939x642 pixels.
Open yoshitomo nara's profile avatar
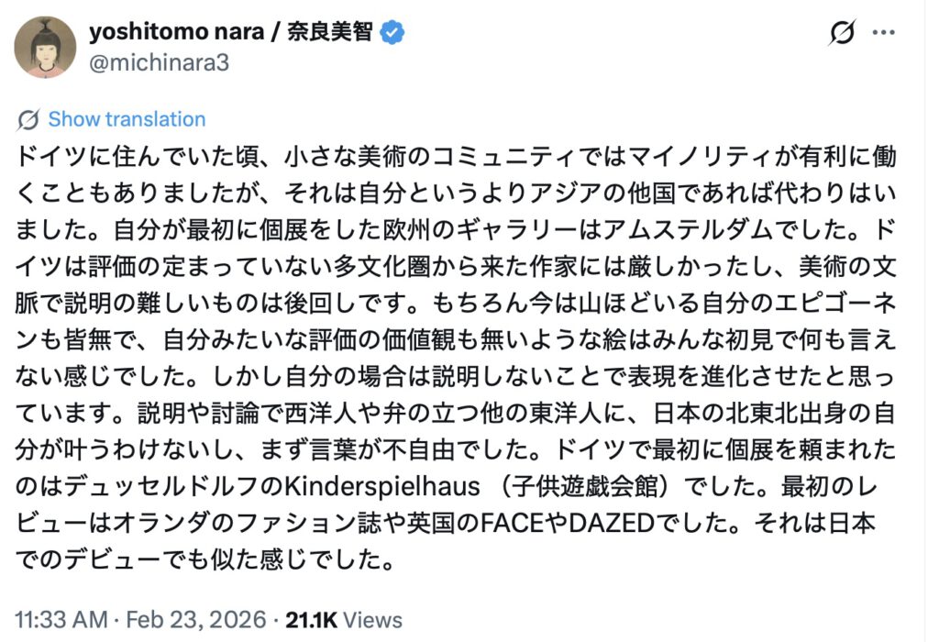[x=46, y=47]
